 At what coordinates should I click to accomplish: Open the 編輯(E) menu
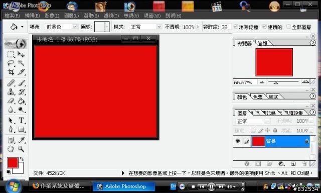[32, 16]
